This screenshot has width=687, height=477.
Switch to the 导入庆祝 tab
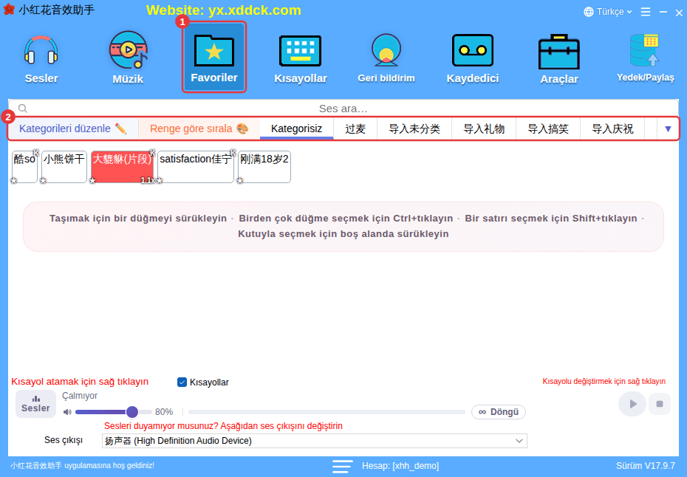tap(612, 128)
